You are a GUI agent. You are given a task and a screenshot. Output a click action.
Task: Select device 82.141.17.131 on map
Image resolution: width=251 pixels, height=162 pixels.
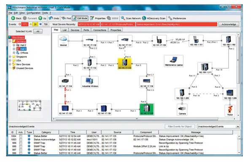coord(125,41)
